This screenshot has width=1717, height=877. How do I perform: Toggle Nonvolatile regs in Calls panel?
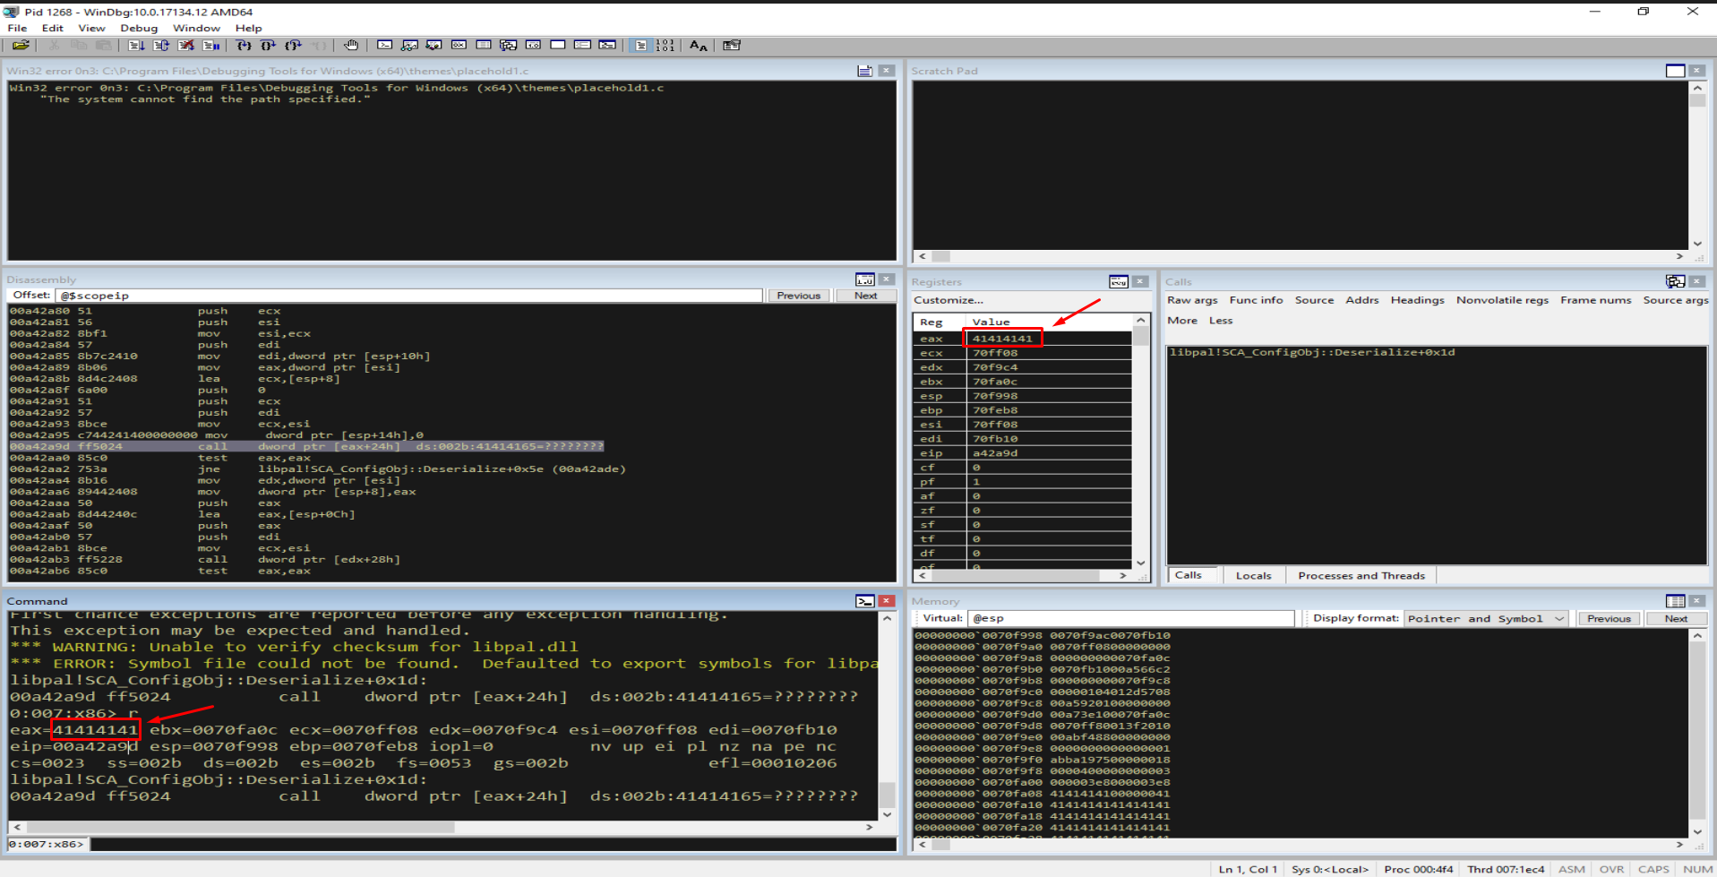pos(1502,300)
